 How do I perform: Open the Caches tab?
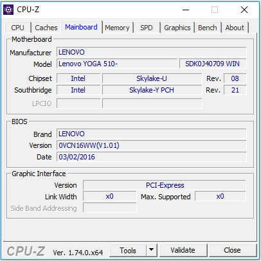click(x=46, y=28)
